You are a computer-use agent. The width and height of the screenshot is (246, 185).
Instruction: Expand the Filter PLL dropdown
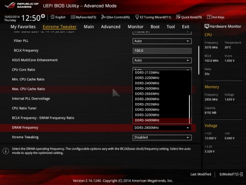pos(162,41)
